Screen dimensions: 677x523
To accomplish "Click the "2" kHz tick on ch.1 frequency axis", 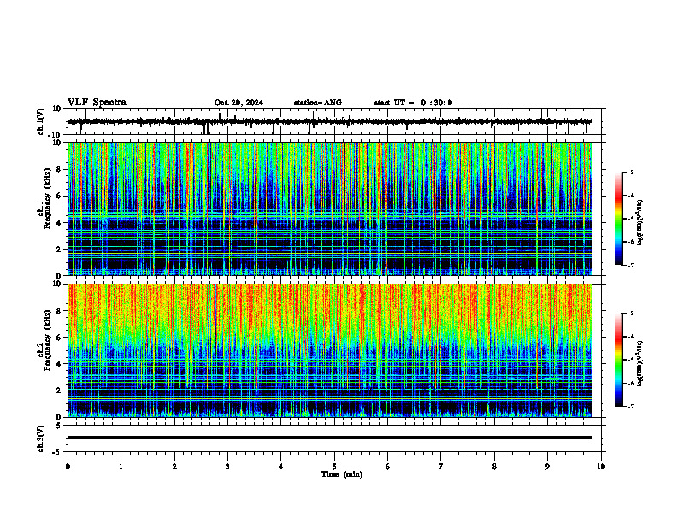I will (59, 250).
